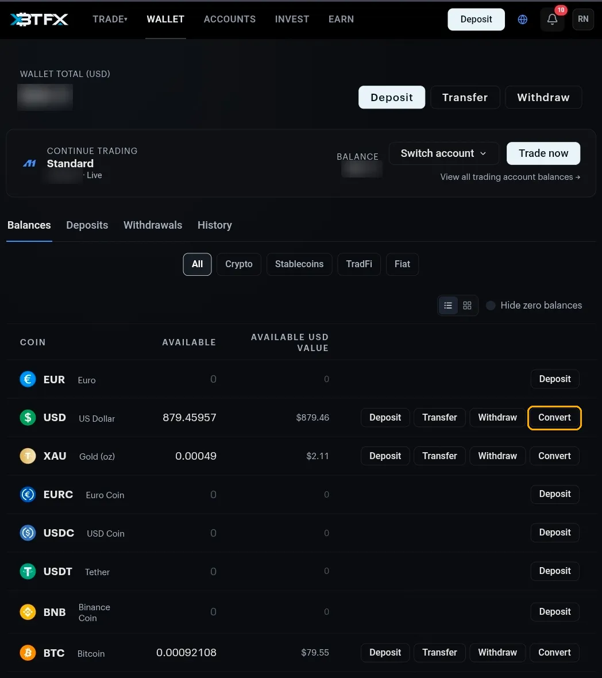
Task: Click the USD coin icon
Action: (28, 418)
